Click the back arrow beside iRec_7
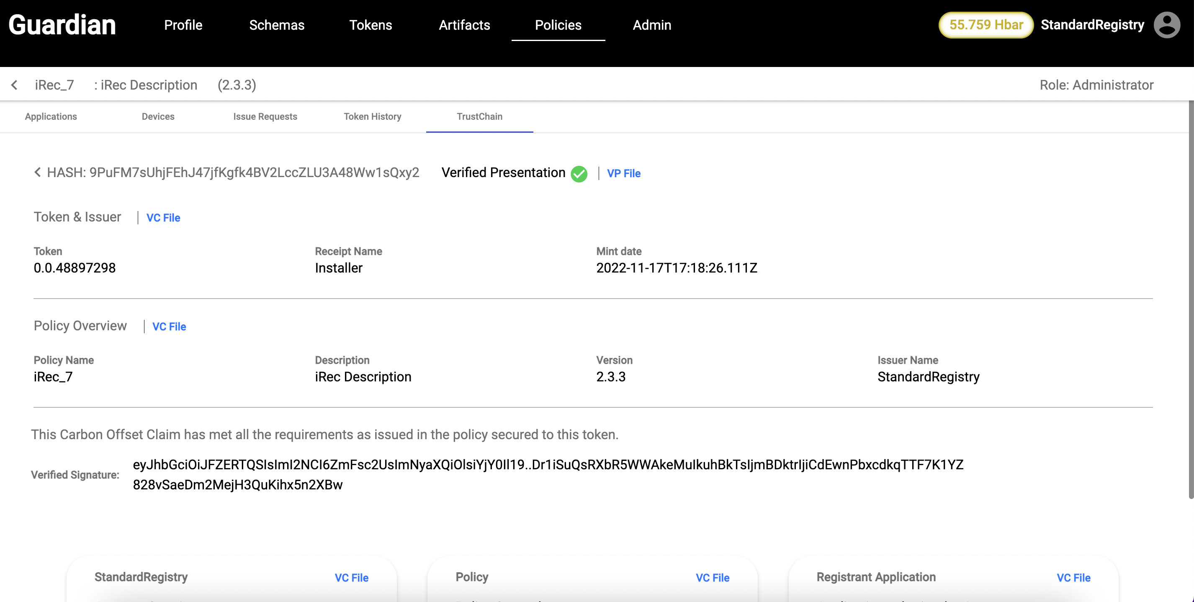The image size is (1194, 602). [x=14, y=85]
